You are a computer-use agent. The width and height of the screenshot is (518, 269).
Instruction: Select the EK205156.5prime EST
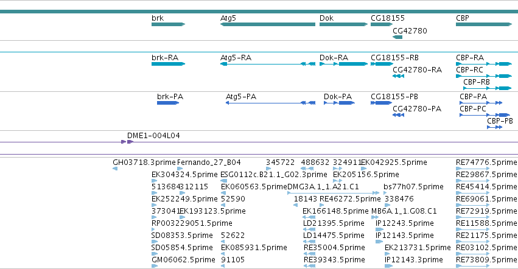[x=337, y=181]
